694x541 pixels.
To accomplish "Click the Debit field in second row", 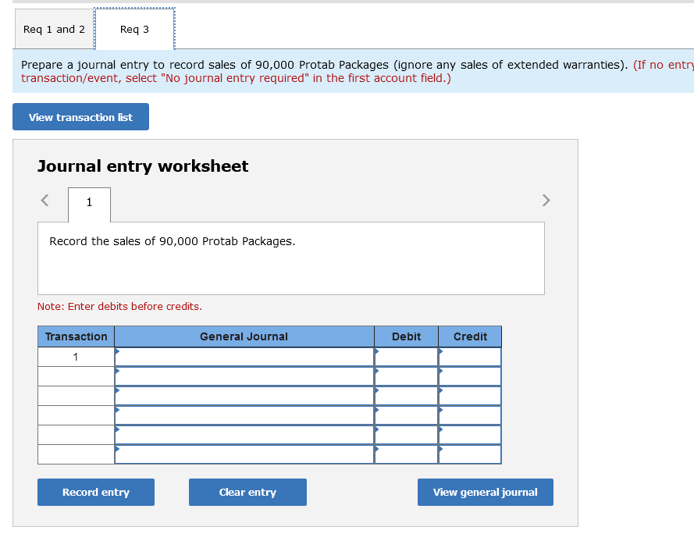I will 406,376.
